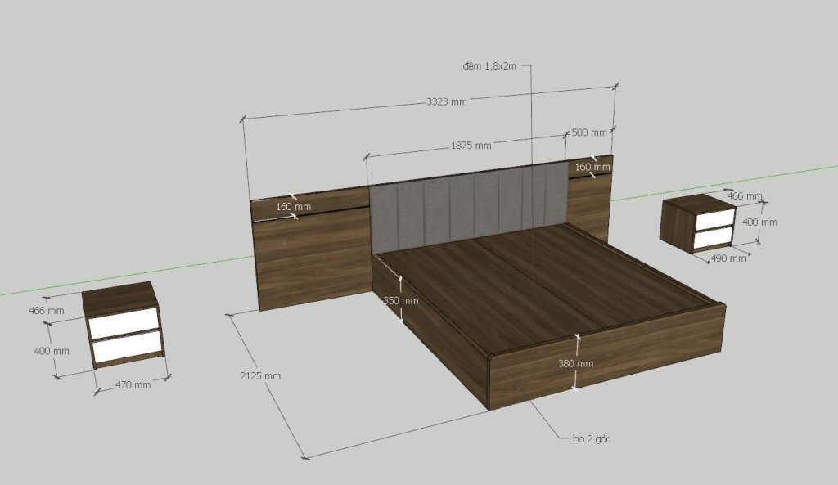
Task: Click the 'bo 2 góc' leader text
Action: pyautogui.click(x=592, y=438)
